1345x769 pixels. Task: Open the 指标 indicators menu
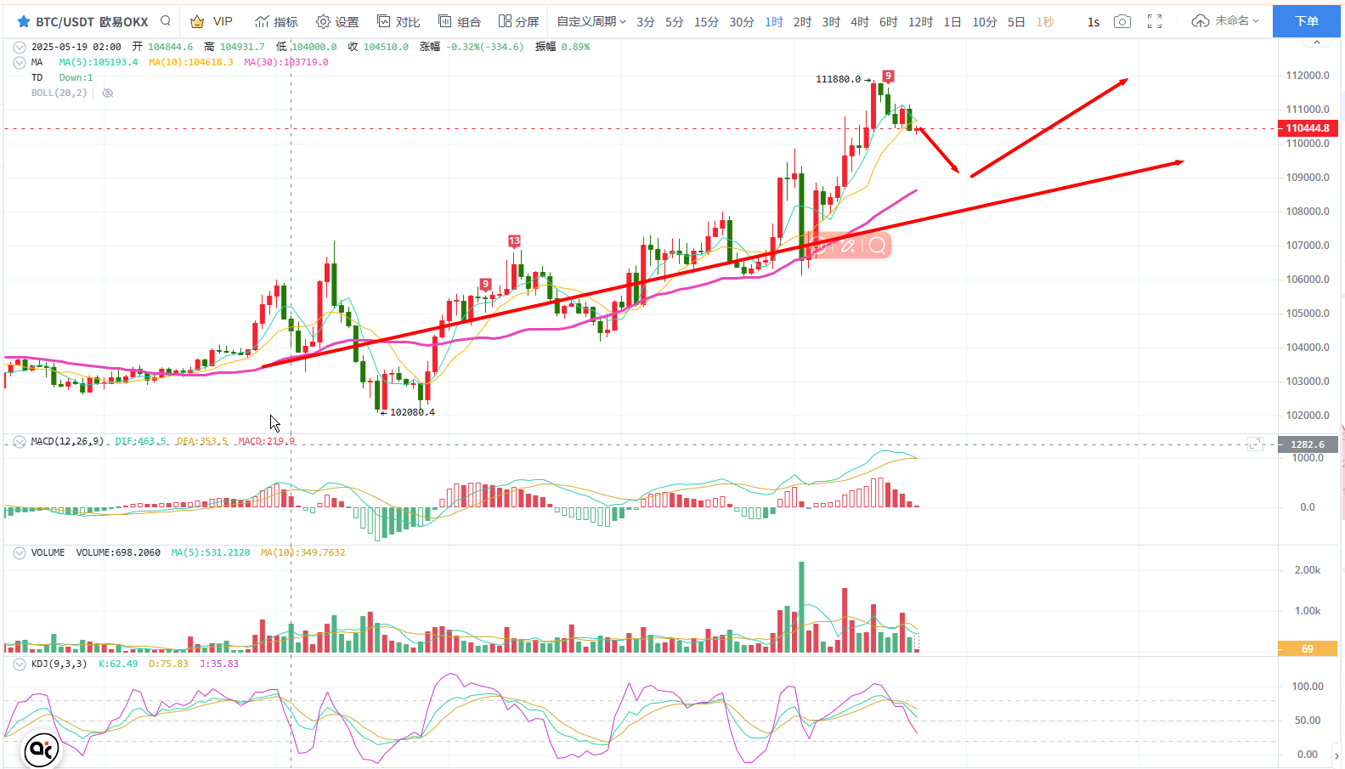coord(276,21)
